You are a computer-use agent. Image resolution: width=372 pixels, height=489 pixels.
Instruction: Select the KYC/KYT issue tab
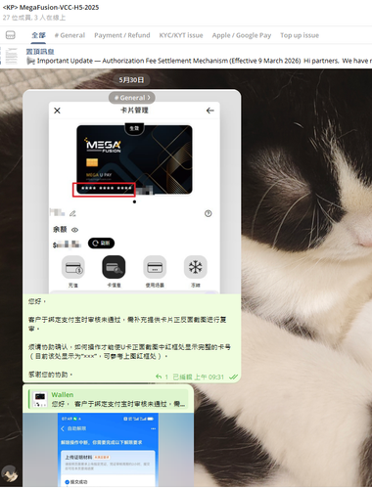coord(181,35)
